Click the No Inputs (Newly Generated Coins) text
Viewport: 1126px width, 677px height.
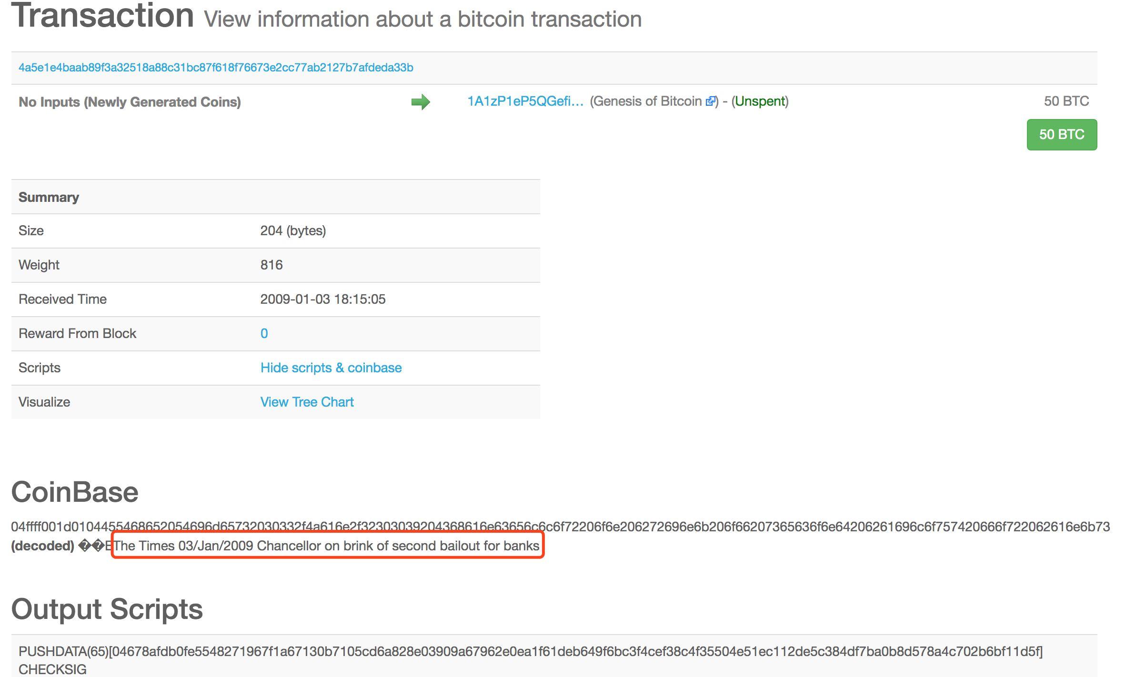pos(130,102)
